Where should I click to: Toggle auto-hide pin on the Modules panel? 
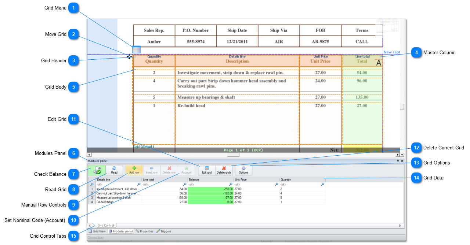[x=398, y=161]
